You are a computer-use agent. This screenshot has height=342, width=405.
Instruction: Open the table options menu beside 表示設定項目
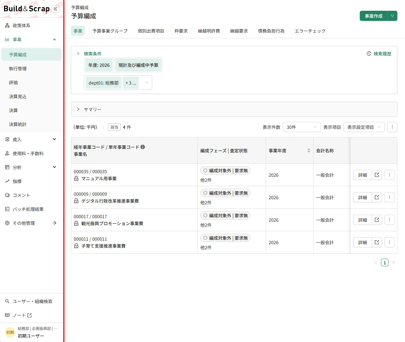tap(392, 127)
